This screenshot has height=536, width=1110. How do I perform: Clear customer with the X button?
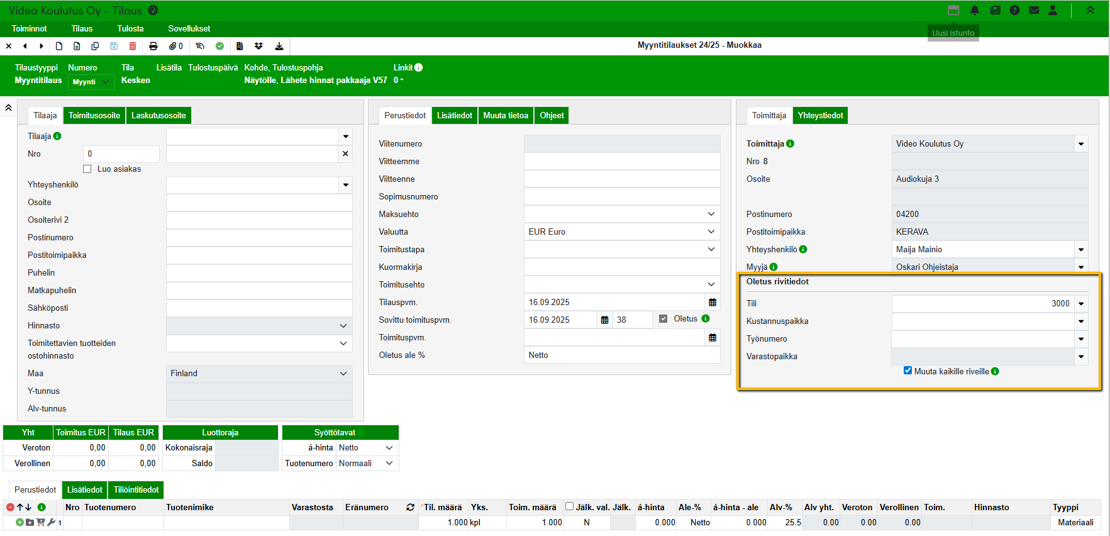coord(345,154)
